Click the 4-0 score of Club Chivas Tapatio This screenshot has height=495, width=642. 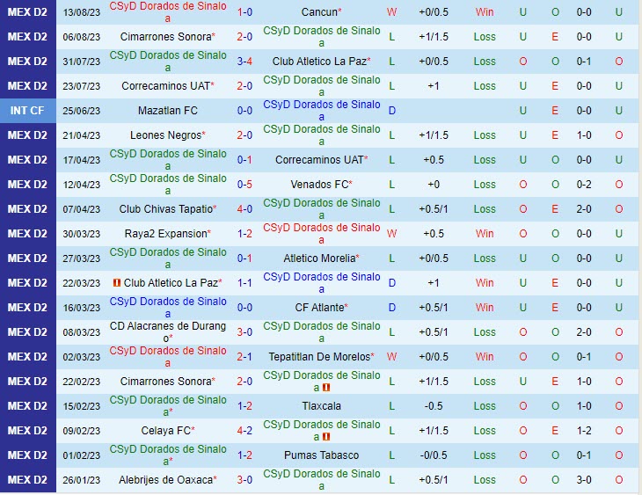click(244, 208)
